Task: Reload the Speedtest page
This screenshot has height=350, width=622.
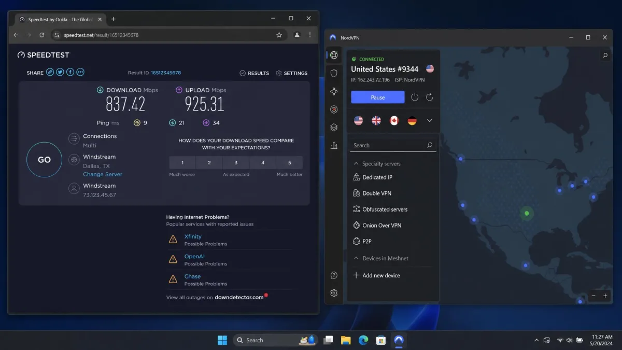Action: pyautogui.click(x=41, y=35)
